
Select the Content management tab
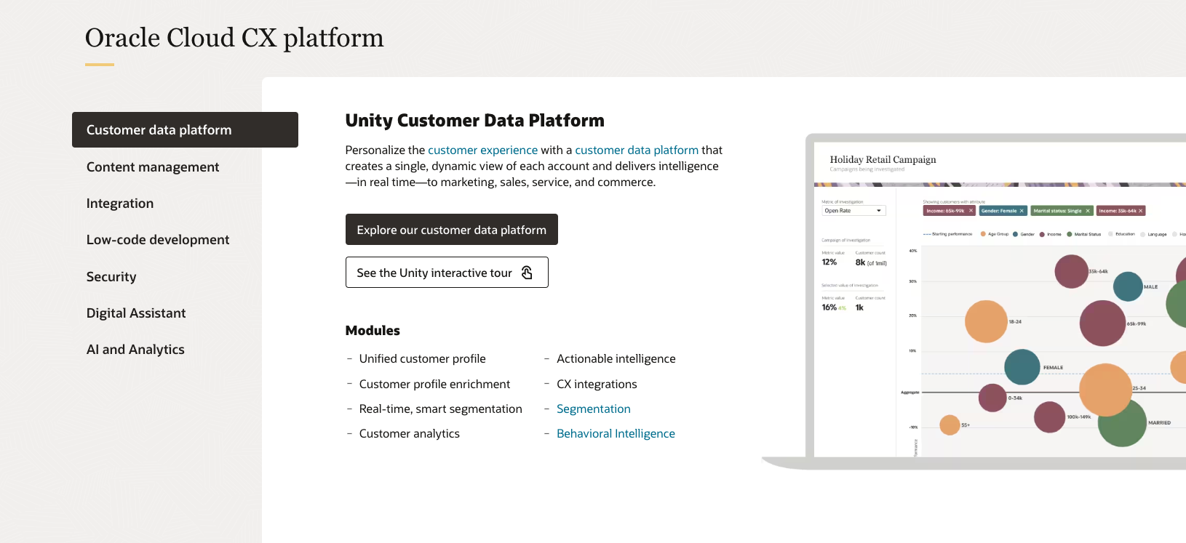pyautogui.click(x=153, y=167)
